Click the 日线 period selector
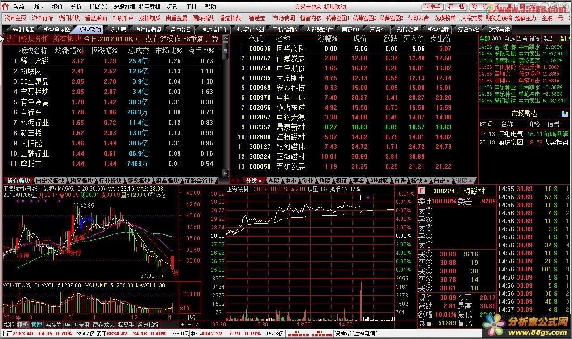 190,317
